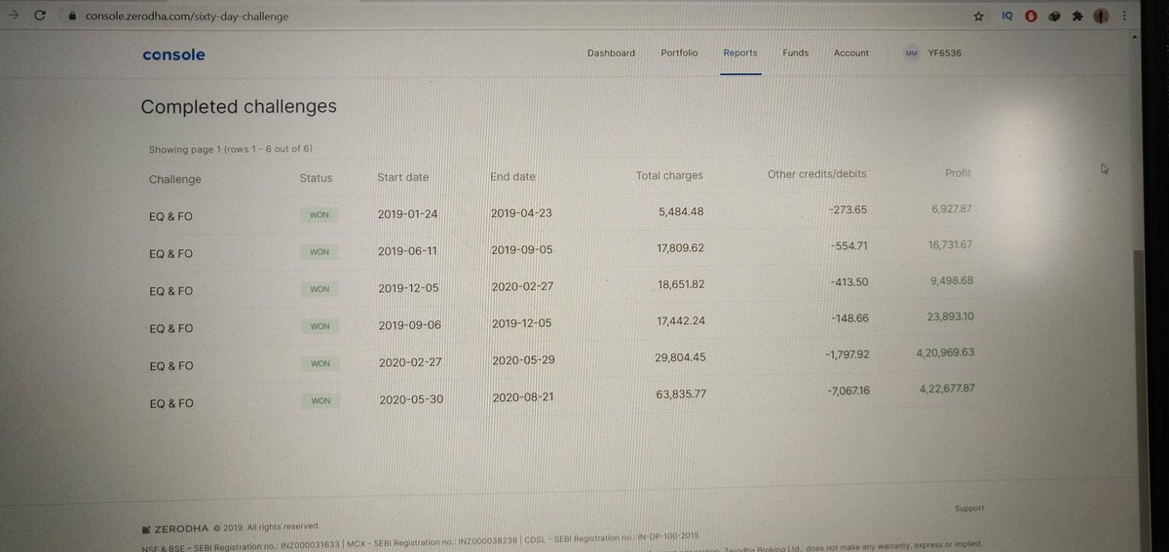
Task: Click total charges 17,809.62
Action: 681,248
